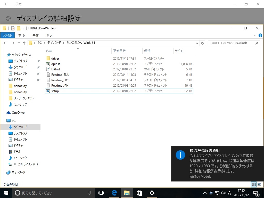264x198 pixels.
Task: Show hidden tray icons chevron
Action: [205, 193]
